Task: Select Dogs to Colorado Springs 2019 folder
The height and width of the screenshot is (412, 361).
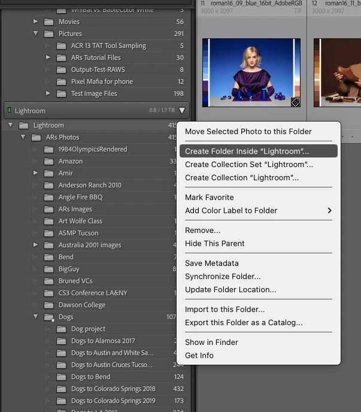Action: (x=114, y=401)
